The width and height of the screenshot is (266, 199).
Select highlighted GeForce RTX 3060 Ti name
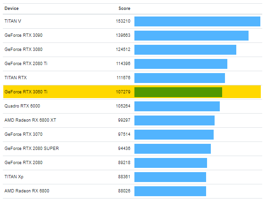[26, 92]
